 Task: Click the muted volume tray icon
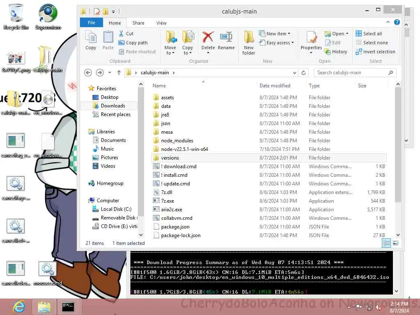(x=379, y=308)
